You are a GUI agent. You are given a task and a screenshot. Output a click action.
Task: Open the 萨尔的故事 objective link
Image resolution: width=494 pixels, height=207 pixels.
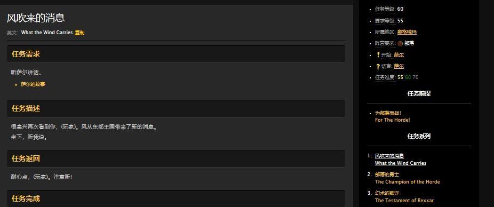[x=33, y=84]
